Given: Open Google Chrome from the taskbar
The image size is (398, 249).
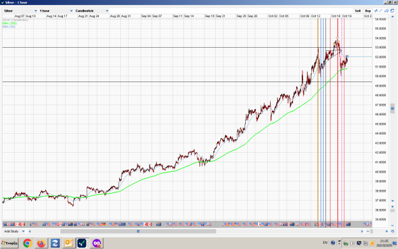Looking at the screenshot, I should (x=27, y=243).
